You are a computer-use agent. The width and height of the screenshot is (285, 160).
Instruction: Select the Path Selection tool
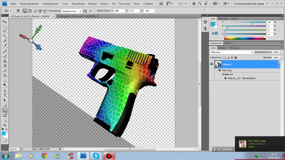[x=5, y=100]
